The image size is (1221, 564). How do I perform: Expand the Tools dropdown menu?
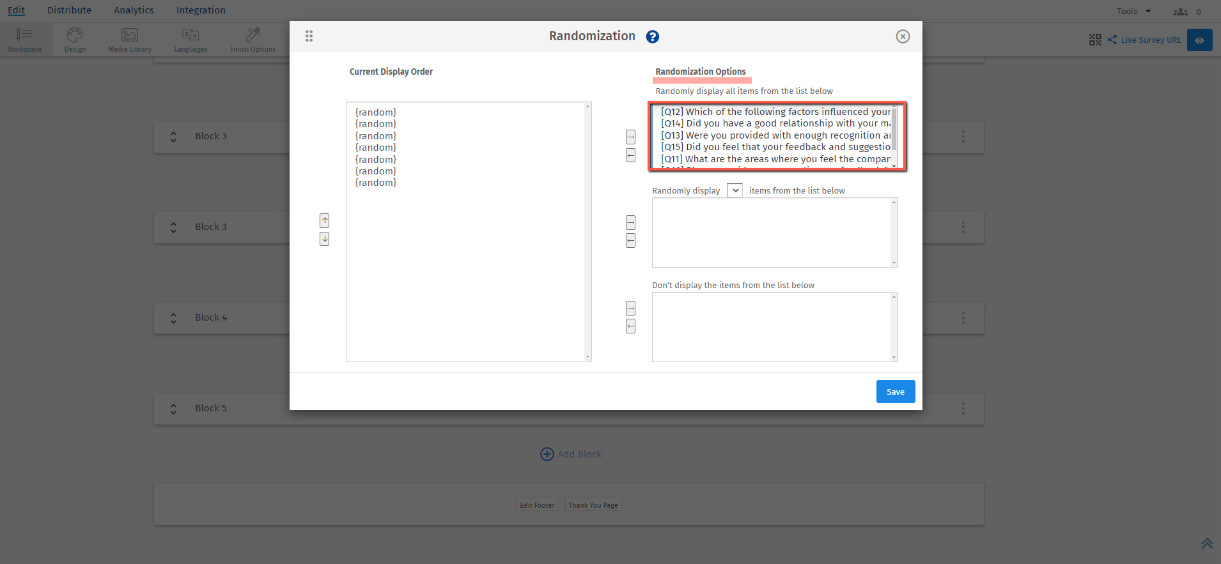tap(1133, 11)
